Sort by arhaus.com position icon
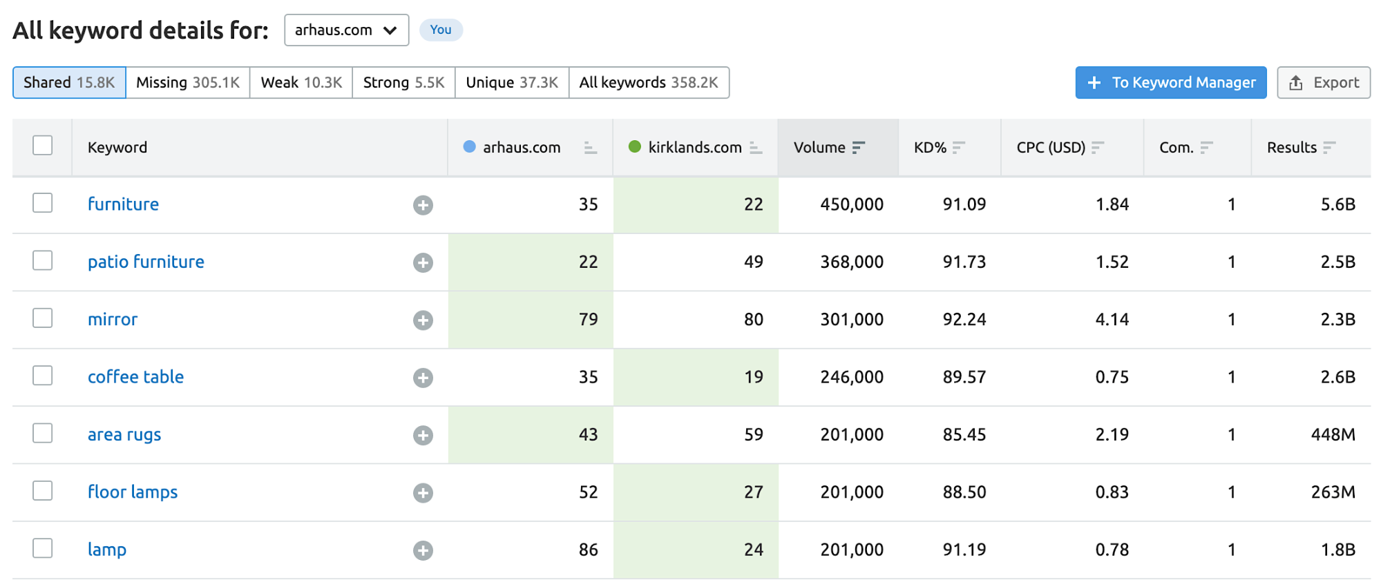The height and width of the screenshot is (580, 1381). (x=590, y=148)
